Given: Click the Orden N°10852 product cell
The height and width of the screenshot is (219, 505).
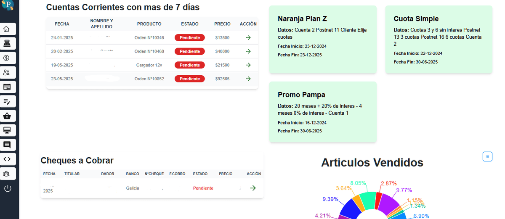Looking at the screenshot, I should pyautogui.click(x=149, y=79).
